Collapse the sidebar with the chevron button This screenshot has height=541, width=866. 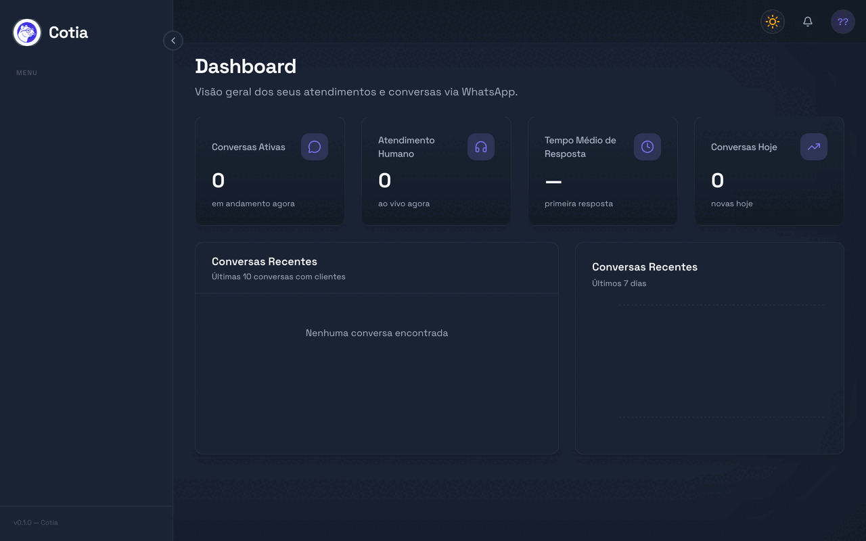click(173, 41)
